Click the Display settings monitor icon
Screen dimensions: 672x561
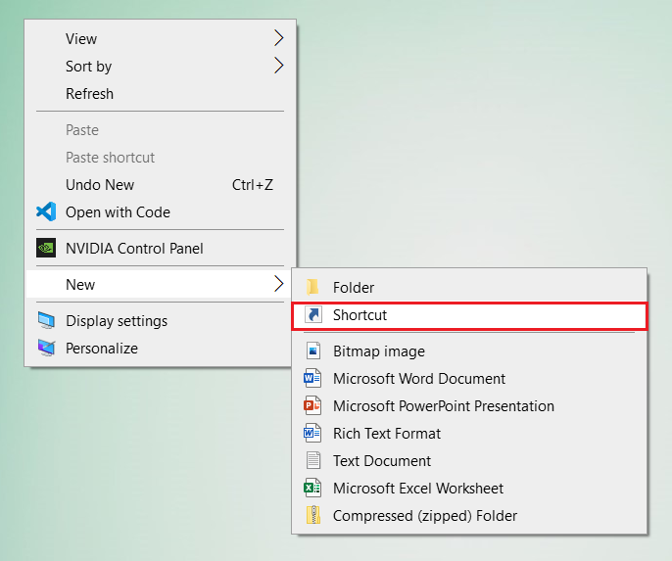(45, 320)
